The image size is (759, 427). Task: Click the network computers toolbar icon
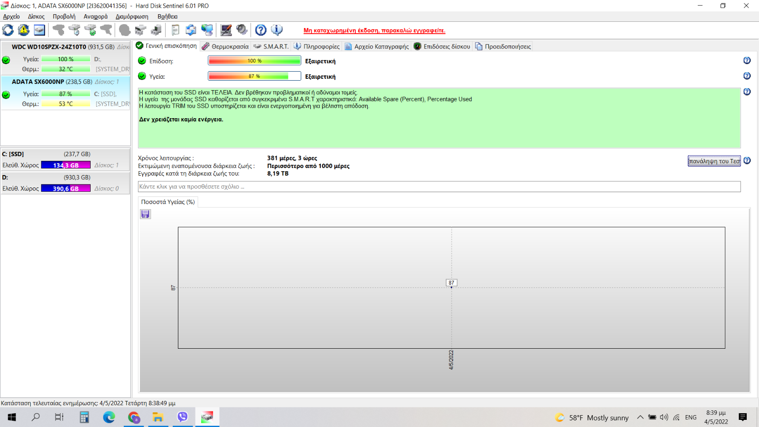coord(207,30)
